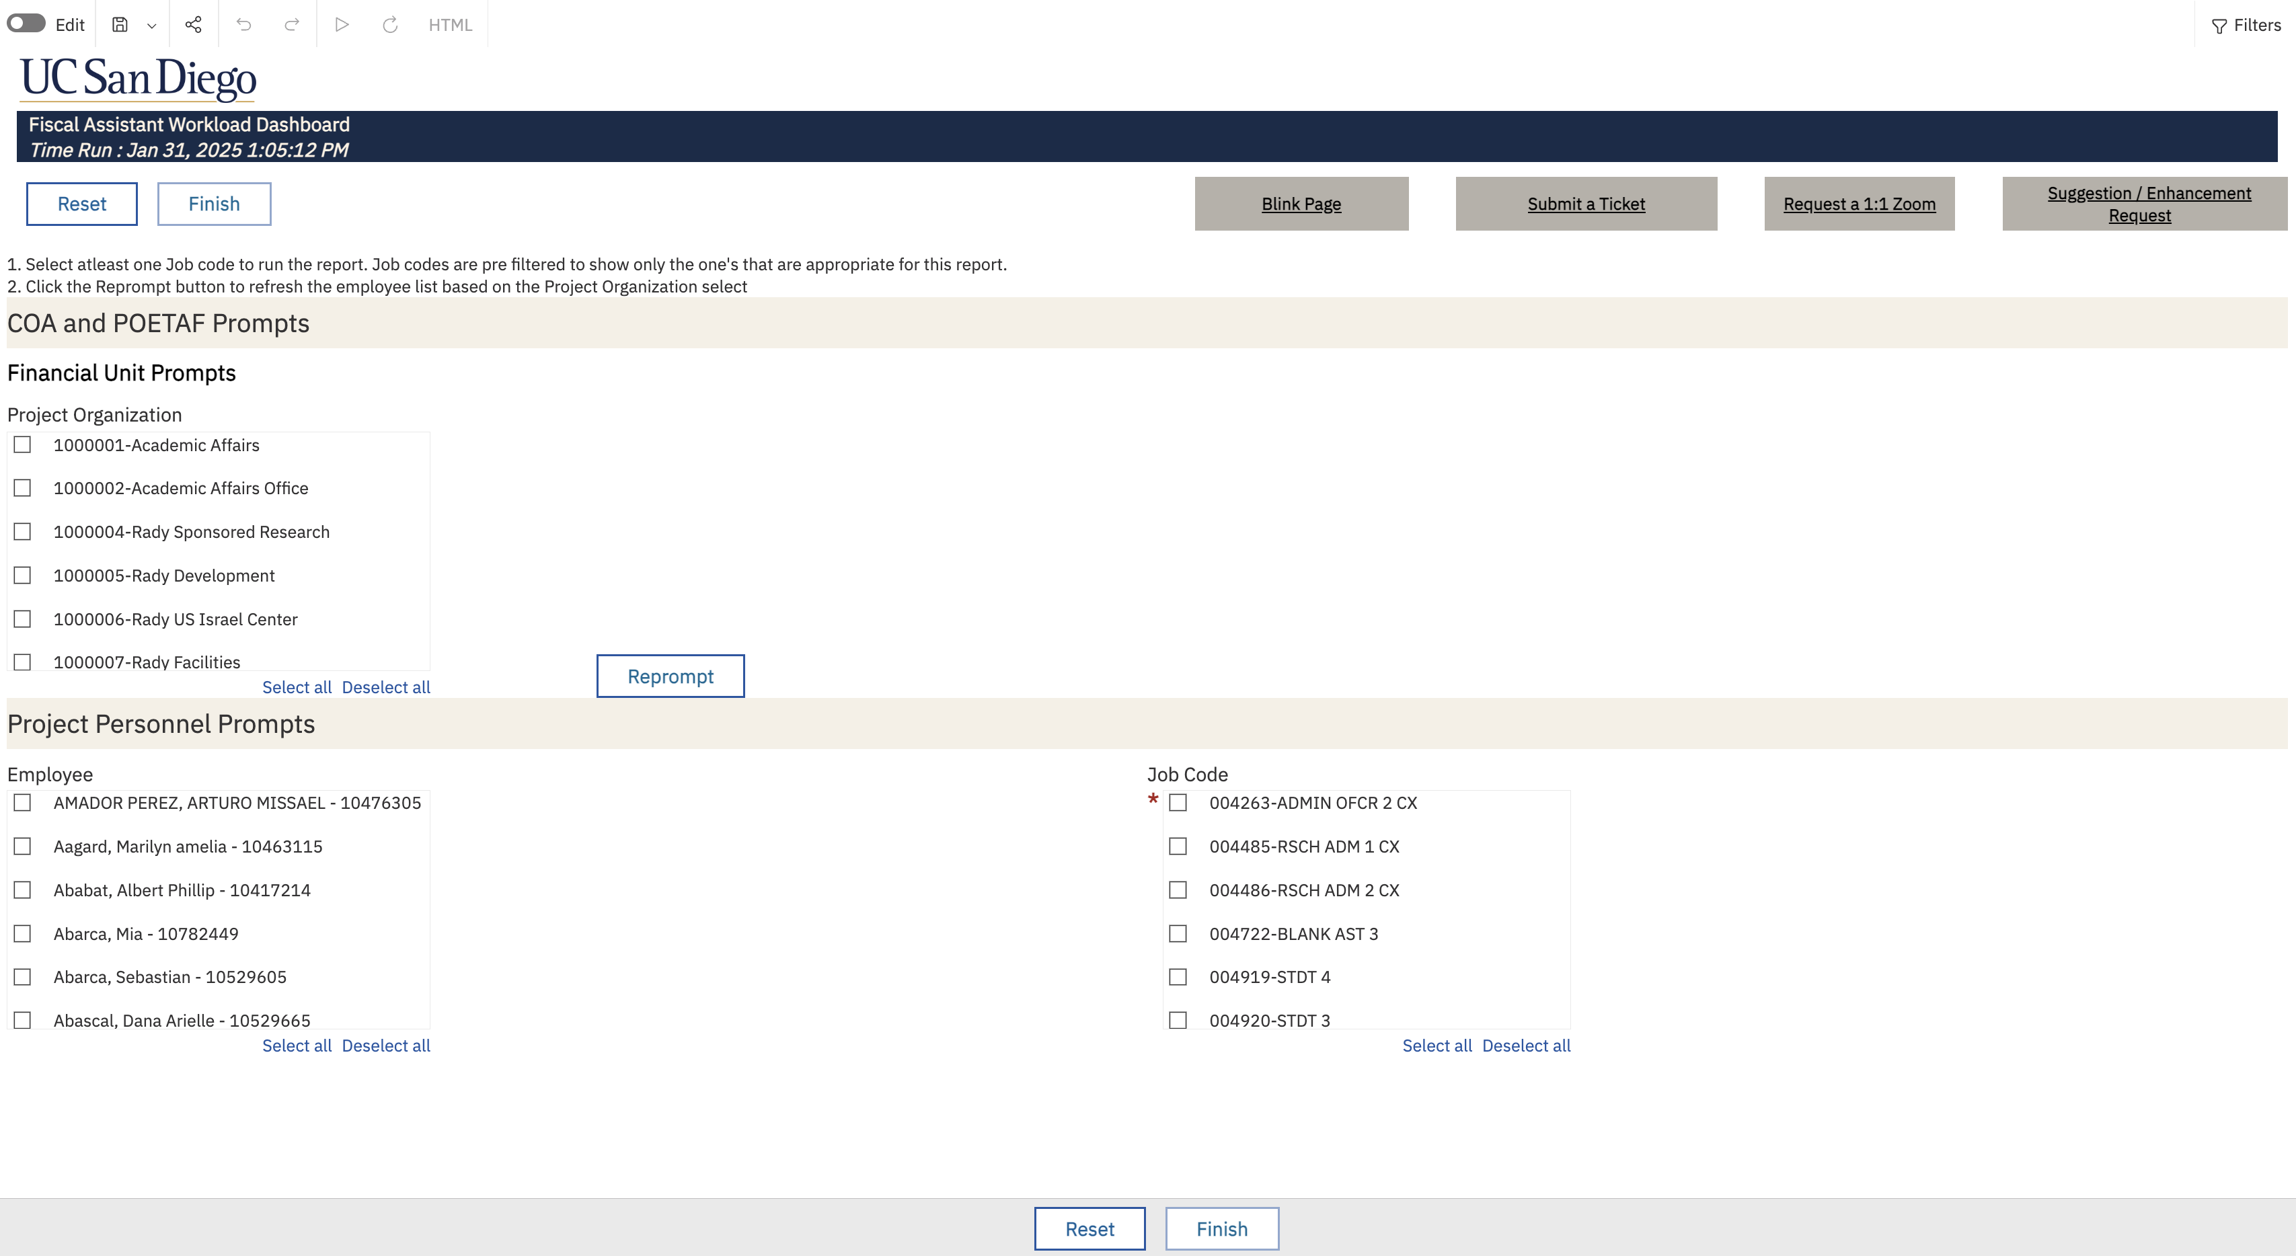
Task: Check job code 004263-ADMIN OFCR 2 CX
Action: [x=1178, y=803]
